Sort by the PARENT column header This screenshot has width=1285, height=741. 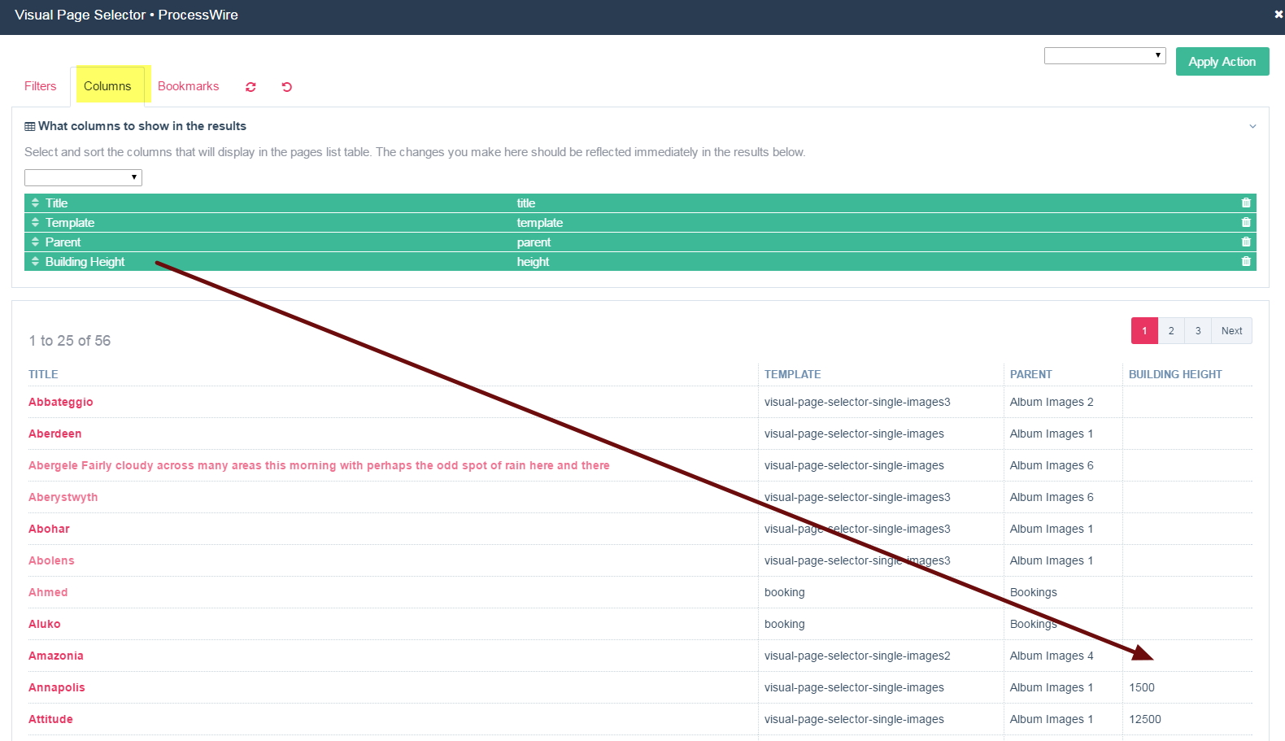(x=1030, y=374)
